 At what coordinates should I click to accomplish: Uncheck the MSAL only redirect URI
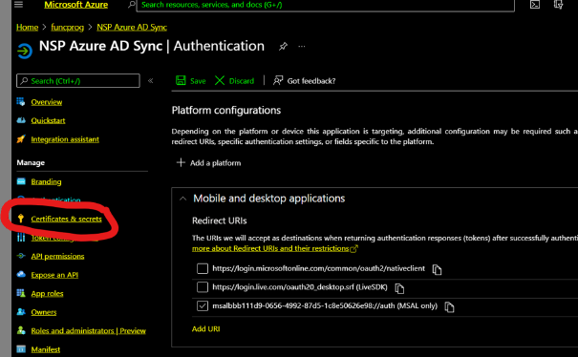pos(203,305)
